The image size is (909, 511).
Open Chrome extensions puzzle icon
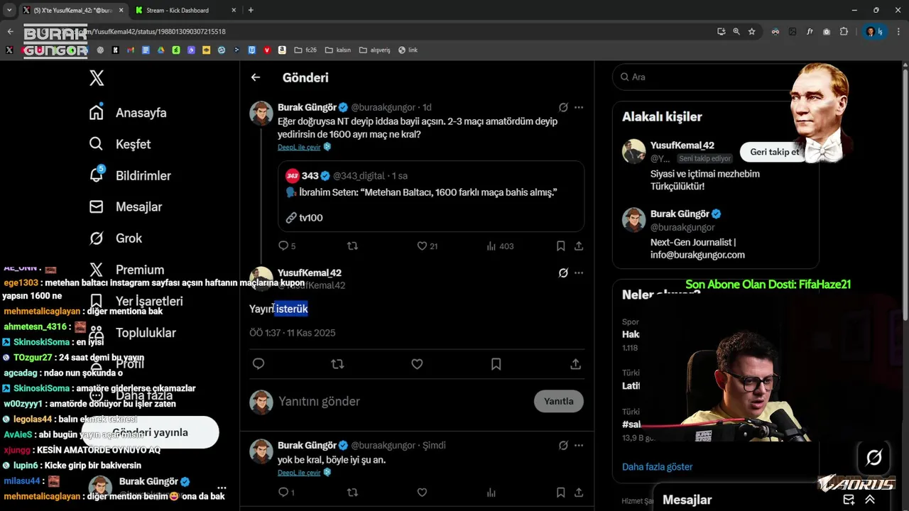click(844, 31)
